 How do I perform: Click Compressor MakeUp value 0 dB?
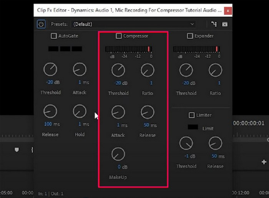pos(123,167)
